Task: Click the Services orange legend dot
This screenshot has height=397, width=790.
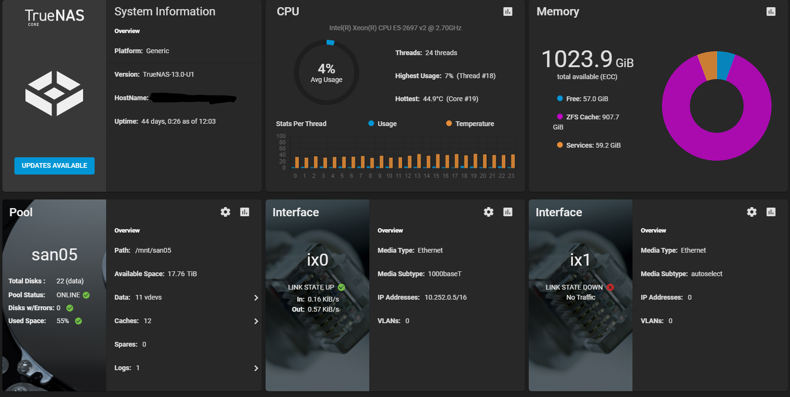Action: pos(560,145)
